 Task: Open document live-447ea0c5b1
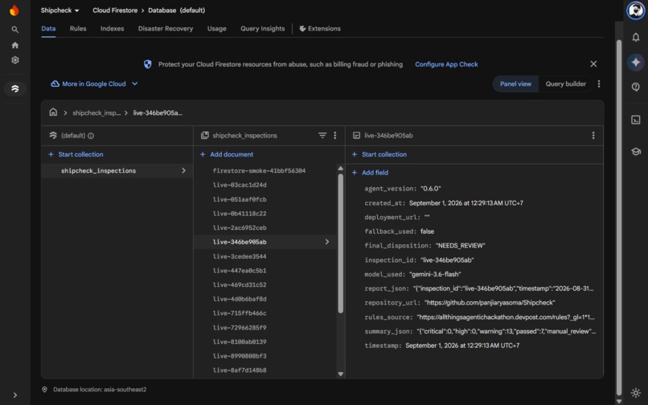[240, 270]
